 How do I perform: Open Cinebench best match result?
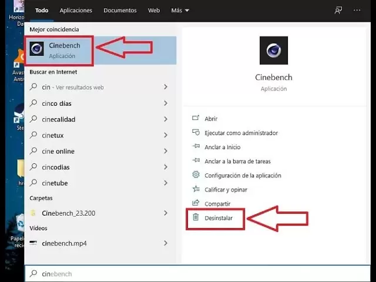point(100,51)
